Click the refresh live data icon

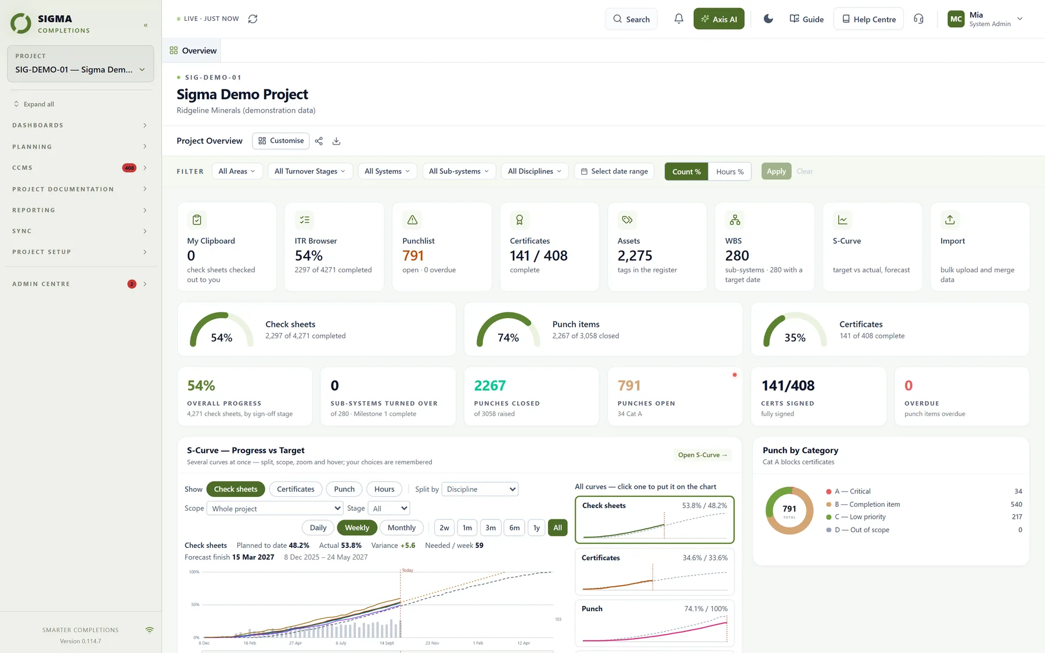253,19
